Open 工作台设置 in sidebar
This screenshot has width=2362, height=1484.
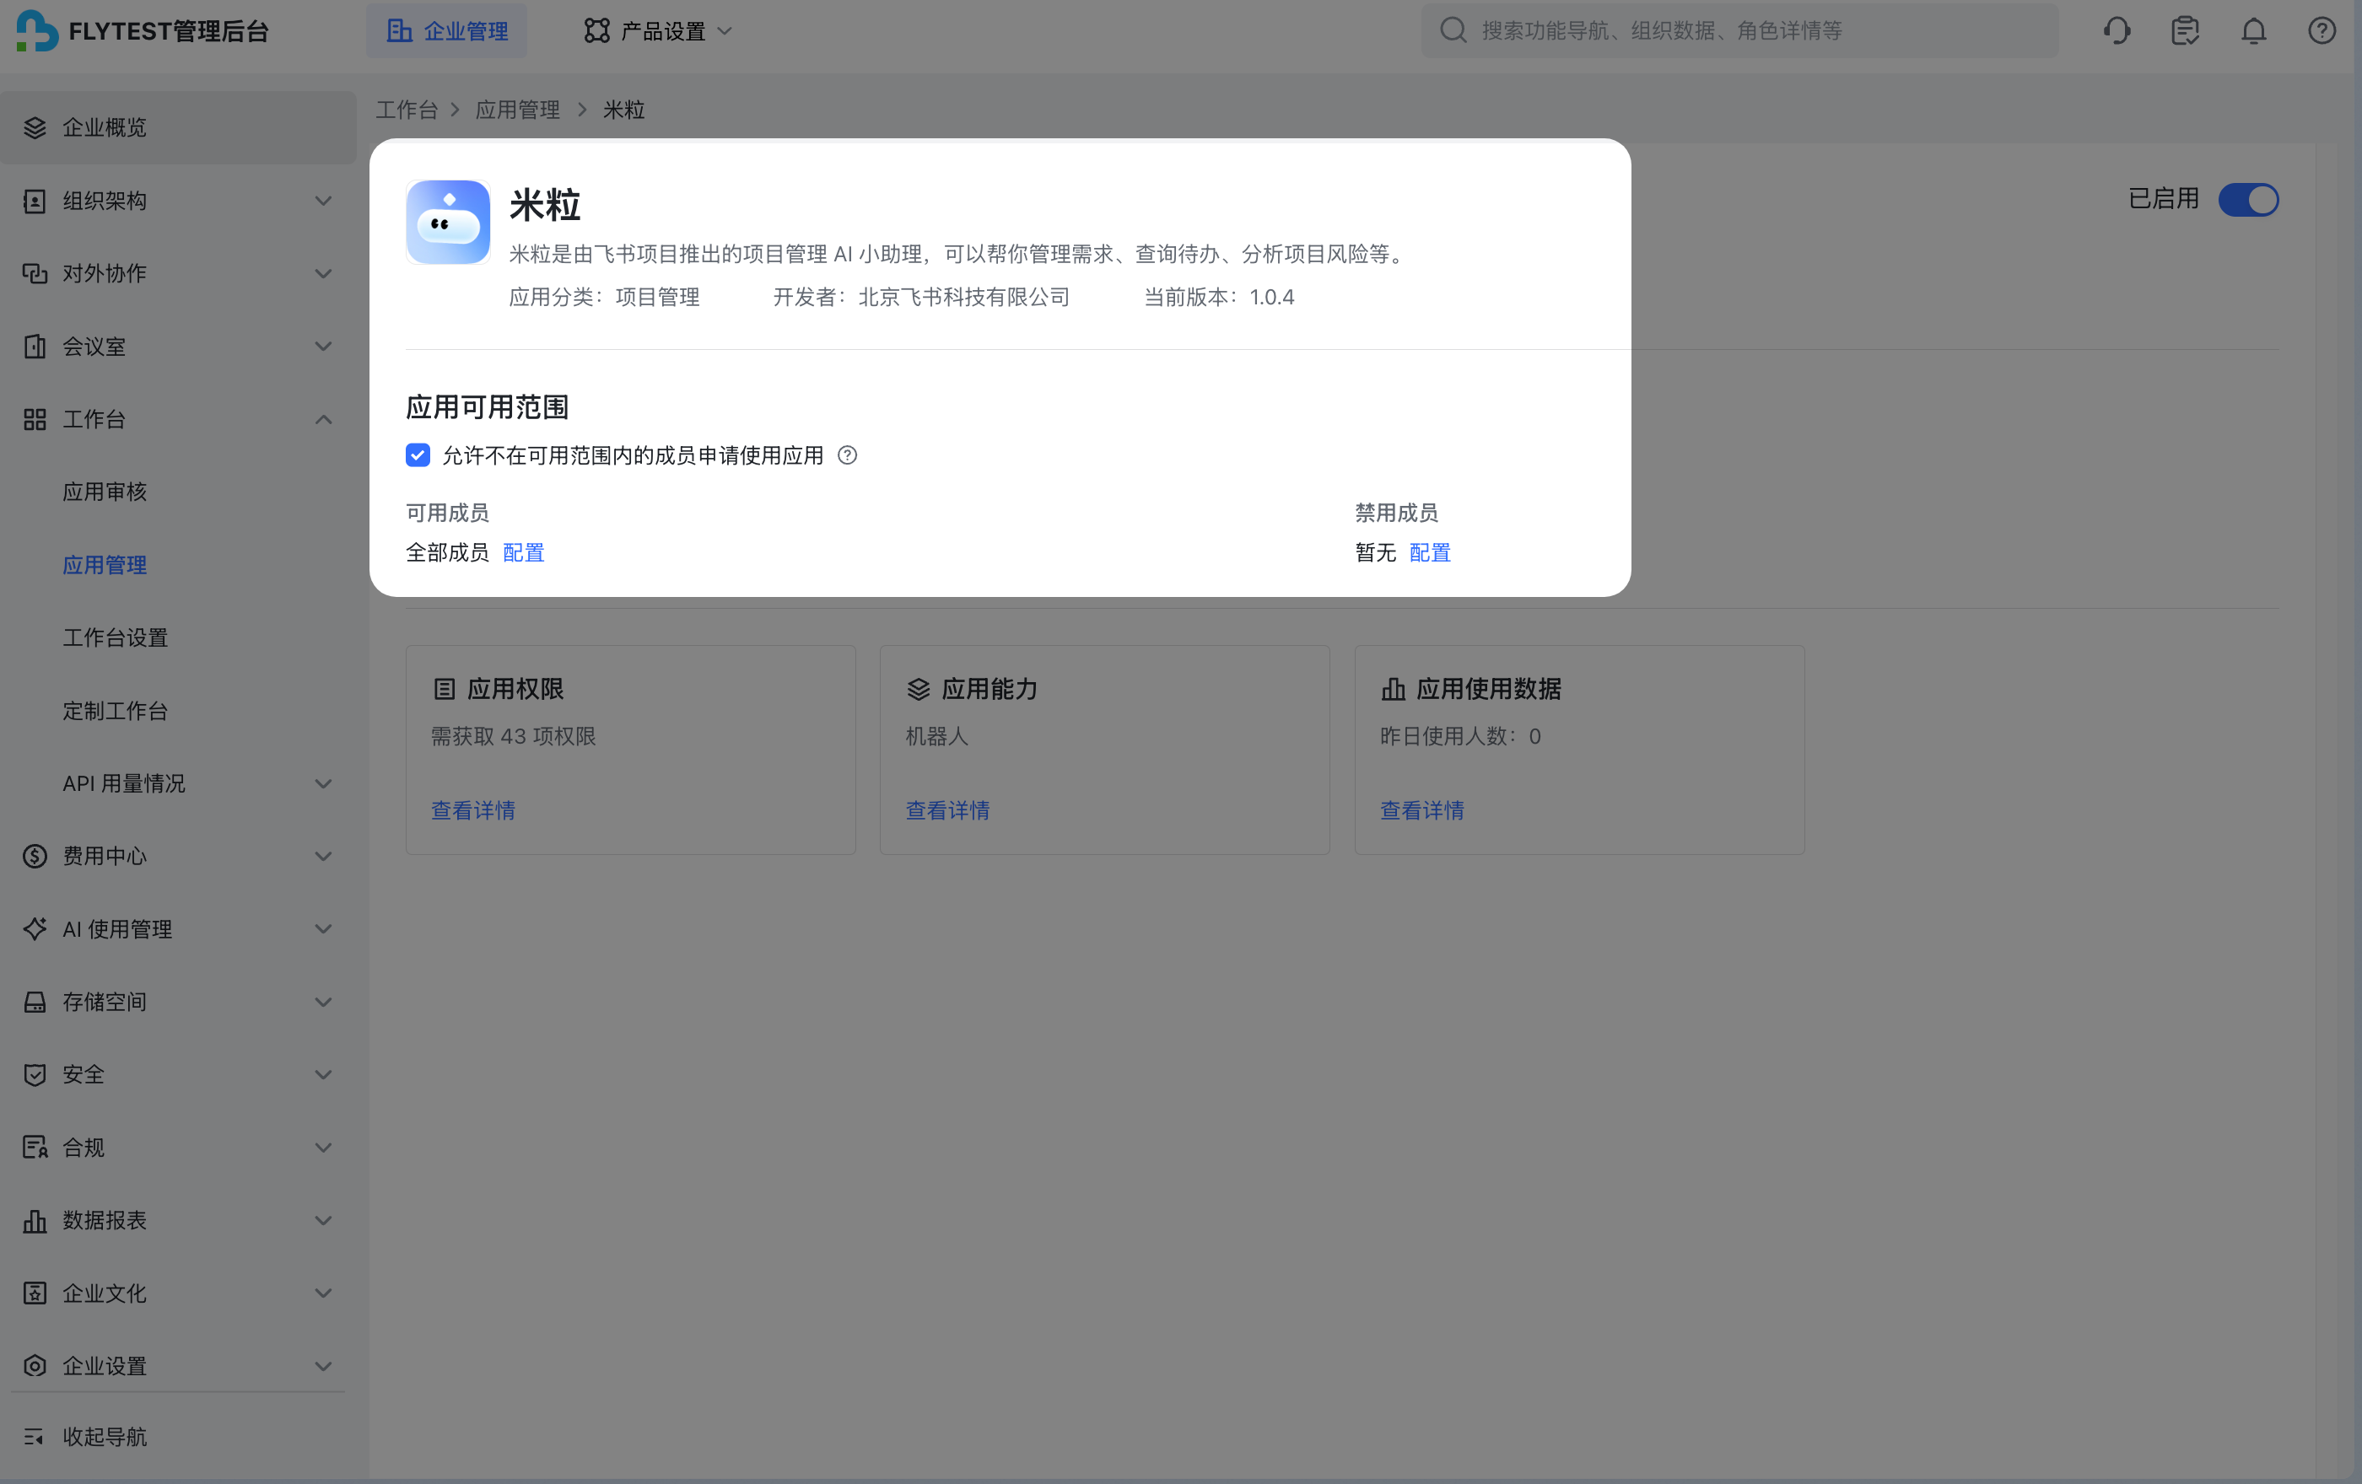tap(116, 637)
